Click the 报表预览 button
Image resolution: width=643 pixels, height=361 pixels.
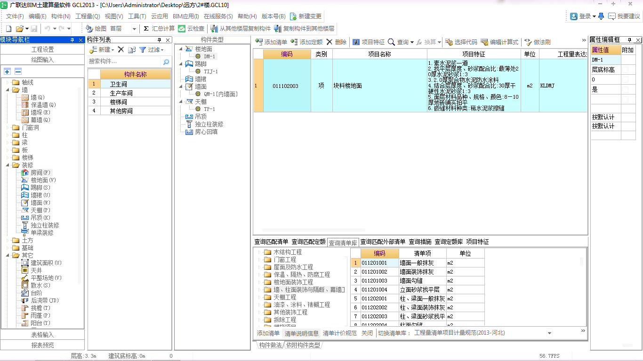coord(42,345)
